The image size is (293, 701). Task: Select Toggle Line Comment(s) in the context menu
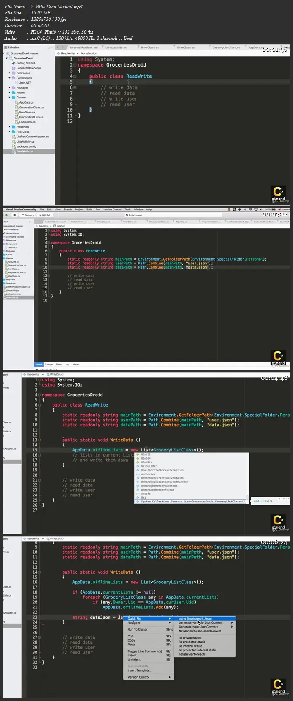click(149, 651)
